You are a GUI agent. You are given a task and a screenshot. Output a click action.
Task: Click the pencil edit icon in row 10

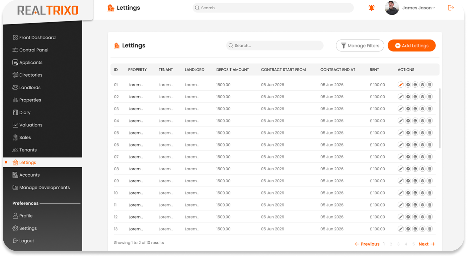401,193
